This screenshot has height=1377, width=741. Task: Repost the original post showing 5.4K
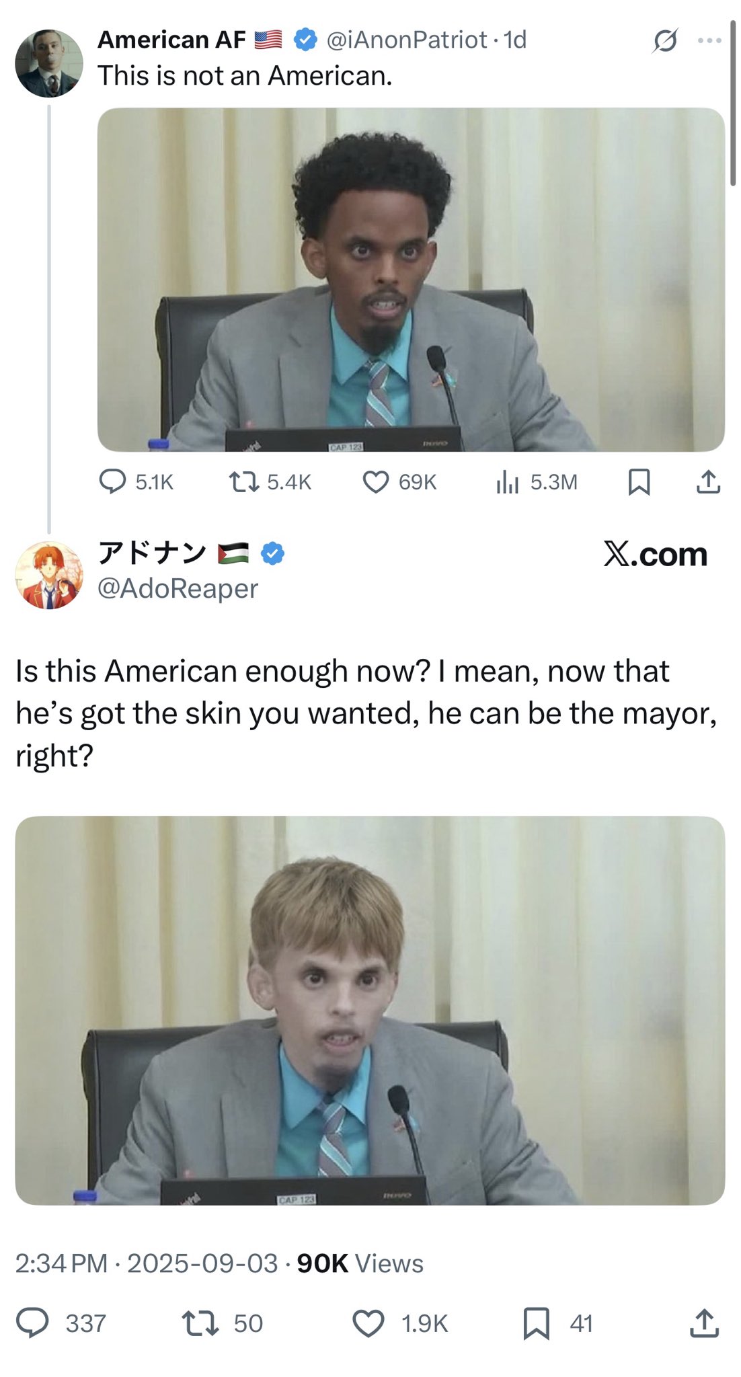(x=243, y=481)
